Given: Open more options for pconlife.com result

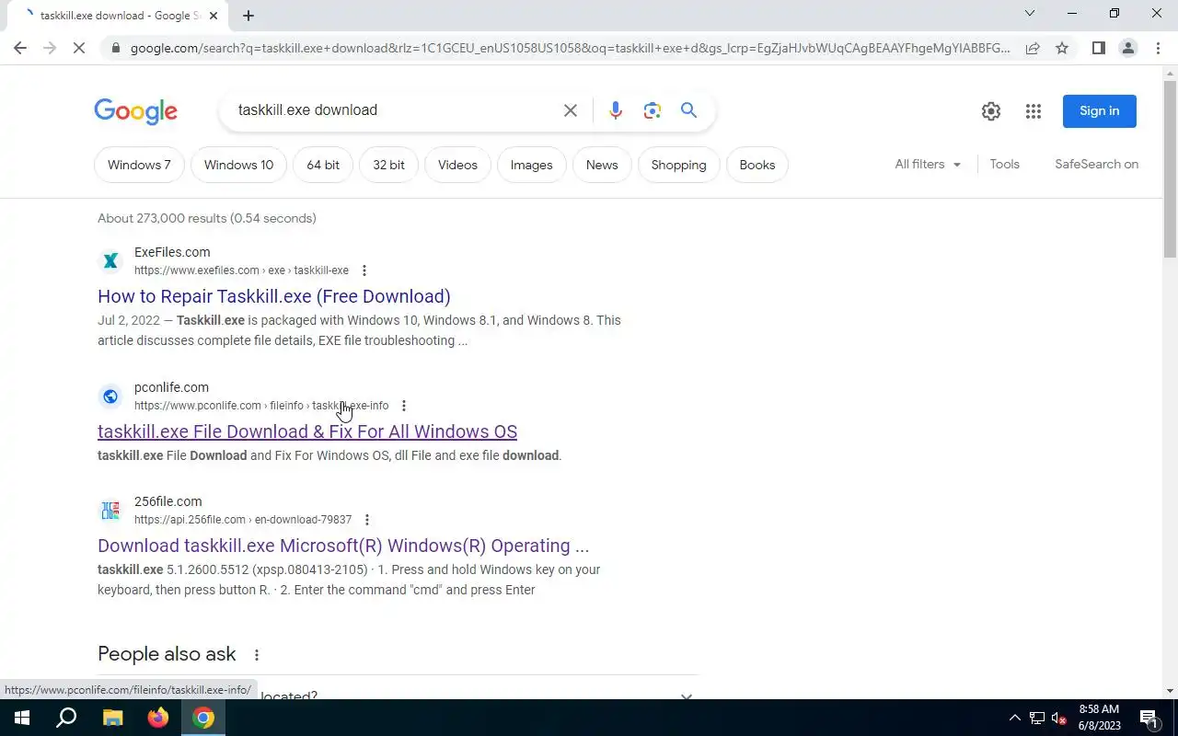Looking at the screenshot, I should (404, 406).
